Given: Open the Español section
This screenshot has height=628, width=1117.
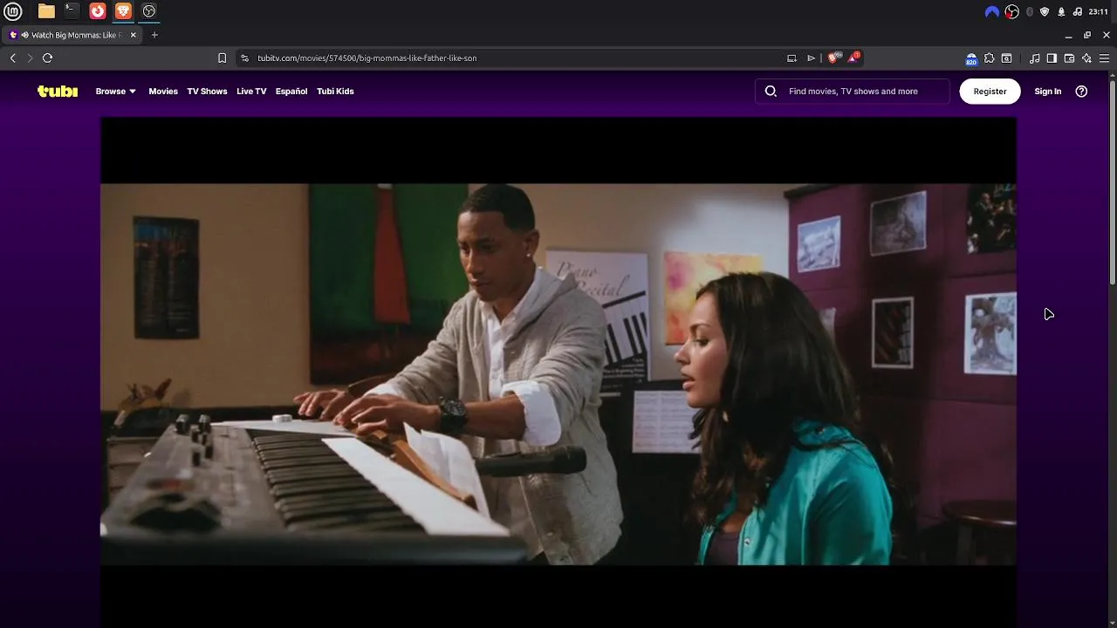Looking at the screenshot, I should (291, 91).
